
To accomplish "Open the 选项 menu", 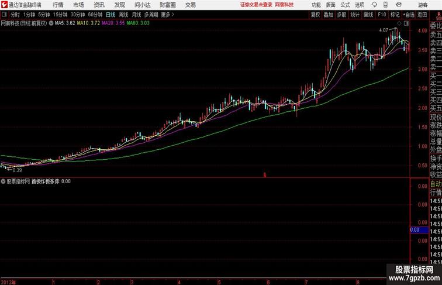I will click(x=360, y=5).
